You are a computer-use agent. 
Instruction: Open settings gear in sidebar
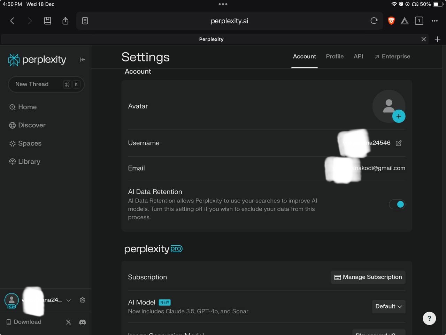point(83,300)
